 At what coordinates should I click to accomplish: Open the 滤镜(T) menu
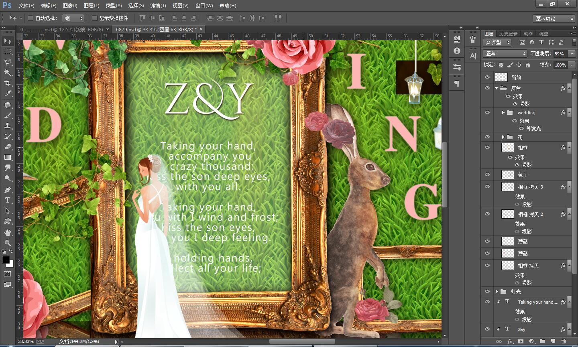[x=158, y=6]
